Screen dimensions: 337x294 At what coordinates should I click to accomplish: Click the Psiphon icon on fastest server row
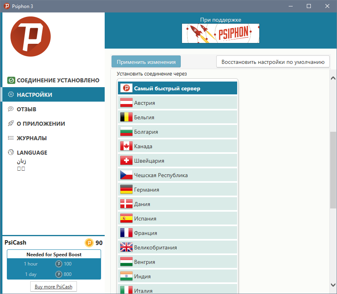pyautogui.click(x=126, y=88)
